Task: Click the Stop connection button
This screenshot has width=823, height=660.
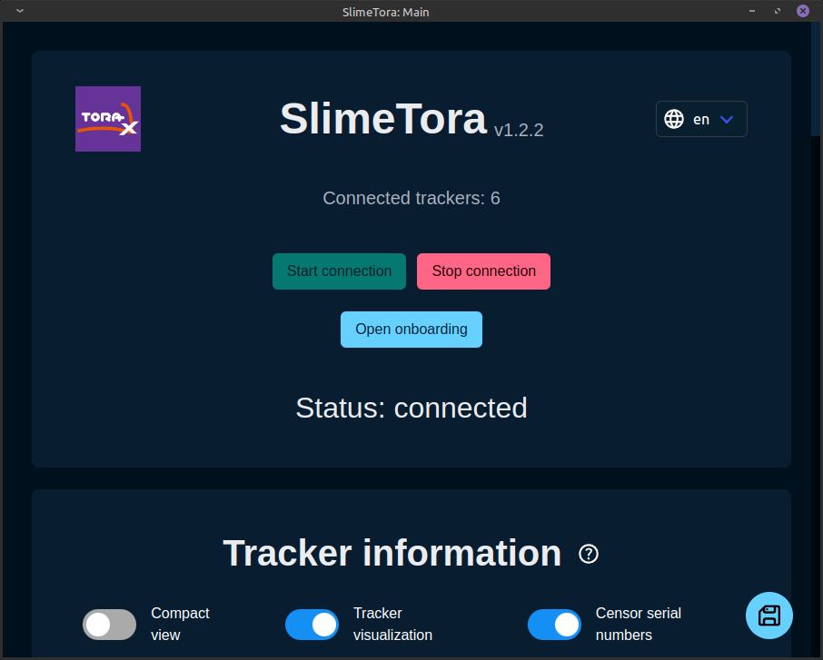Action: click(483, 271)
